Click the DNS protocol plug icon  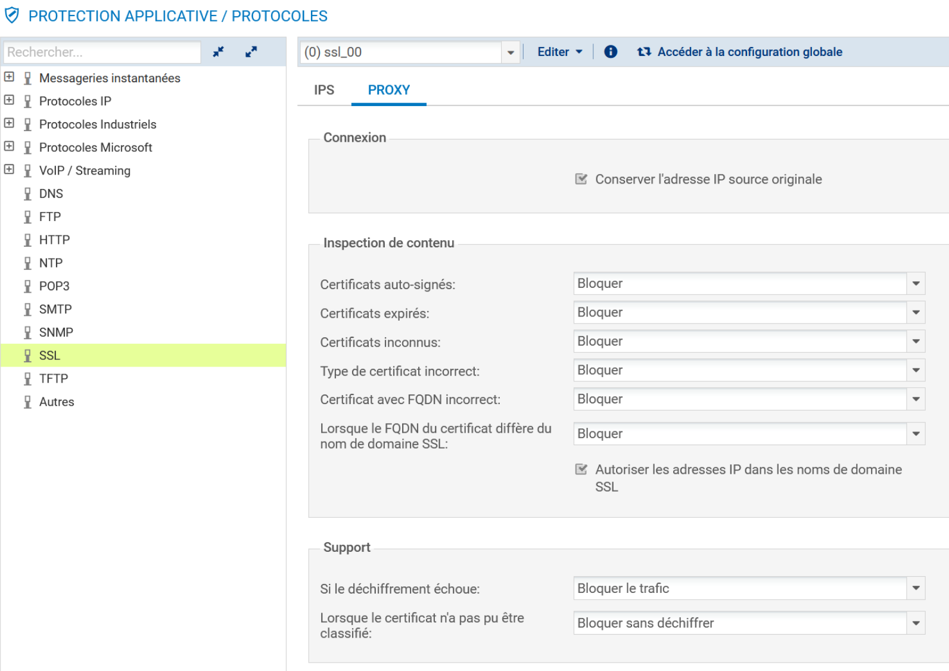click(27, 194)
